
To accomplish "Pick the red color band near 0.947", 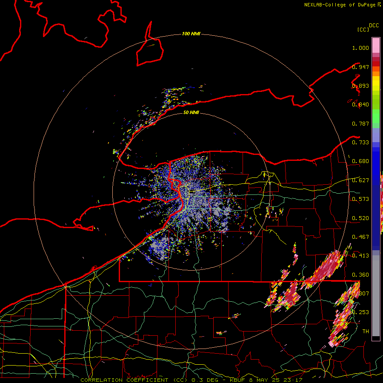I will click(x=376, y=64).
